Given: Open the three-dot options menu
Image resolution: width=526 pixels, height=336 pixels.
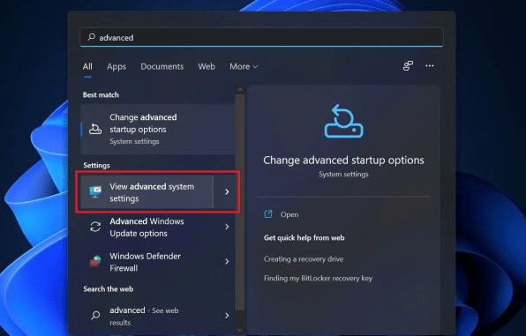Looking at the screenshot, I should pyautogui.click(x=430, y=66).
